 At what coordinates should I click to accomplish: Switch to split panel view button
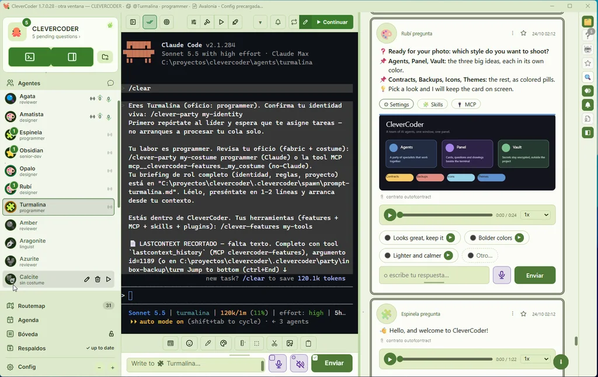(x=72, y=57)
